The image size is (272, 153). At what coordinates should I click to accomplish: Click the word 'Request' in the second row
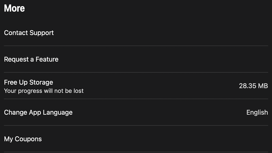point(16,59)
